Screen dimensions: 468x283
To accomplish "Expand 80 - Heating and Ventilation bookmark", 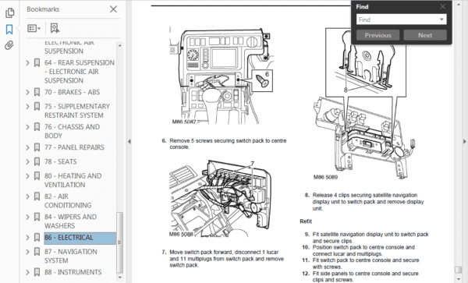I will (x=27, y=176).
